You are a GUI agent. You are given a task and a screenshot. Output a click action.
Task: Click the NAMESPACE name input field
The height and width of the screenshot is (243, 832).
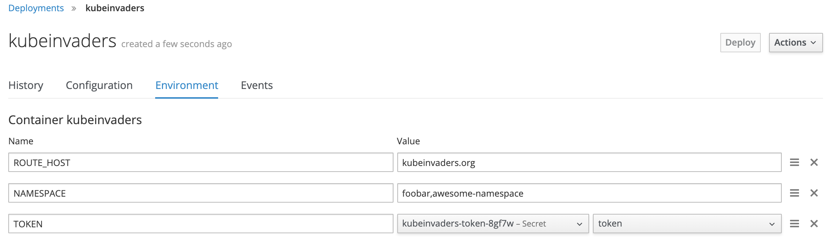point(201,193)
